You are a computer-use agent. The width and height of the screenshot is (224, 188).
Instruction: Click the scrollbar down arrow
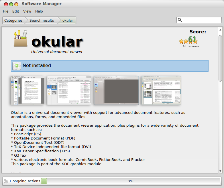(x=220, y=171)
